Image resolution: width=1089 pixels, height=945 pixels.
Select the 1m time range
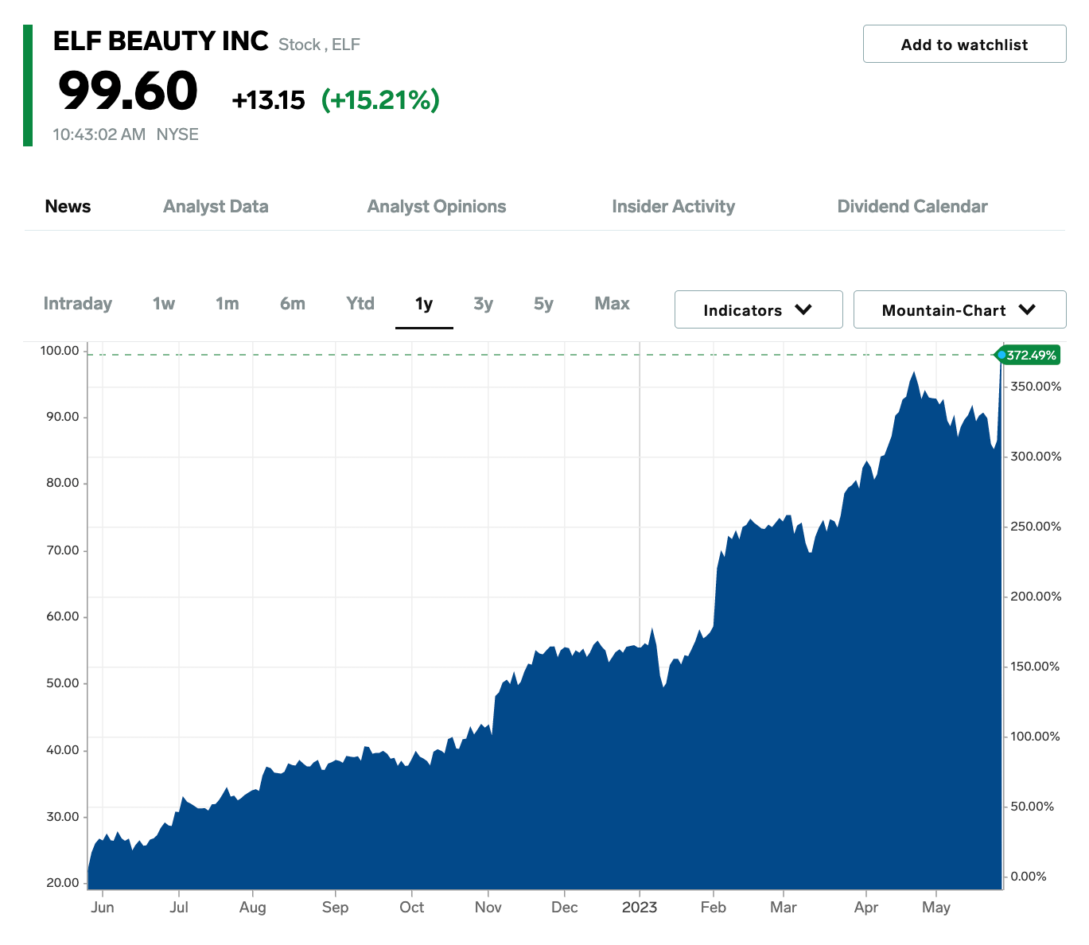(x=227, y=304)
